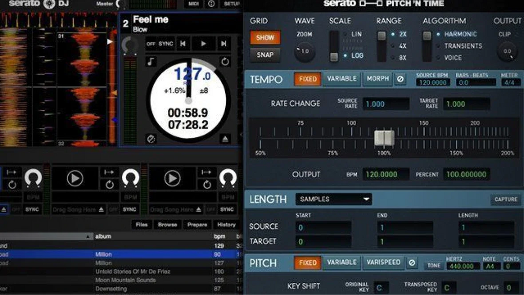Open the History panel in Serato DJ
Viewport: 524px width, 295px height.
click(226, 225)
